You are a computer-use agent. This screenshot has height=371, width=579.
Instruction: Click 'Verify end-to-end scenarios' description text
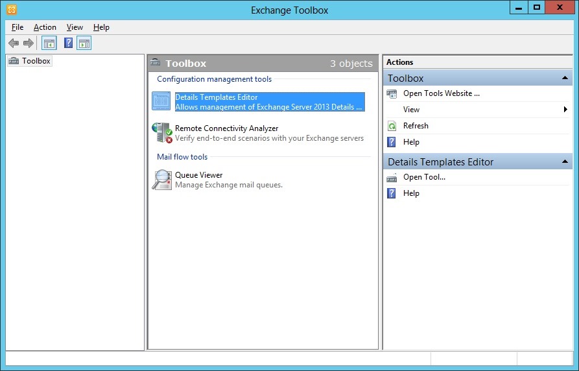pos(269,138)
